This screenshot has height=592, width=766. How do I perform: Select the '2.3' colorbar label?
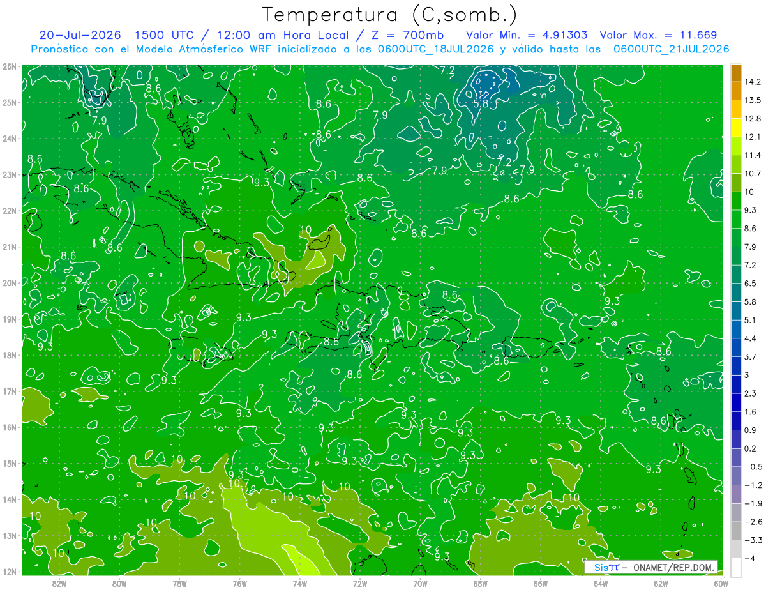[x=750, y=393]
